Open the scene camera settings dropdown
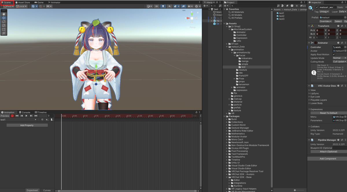 [190, 6]
